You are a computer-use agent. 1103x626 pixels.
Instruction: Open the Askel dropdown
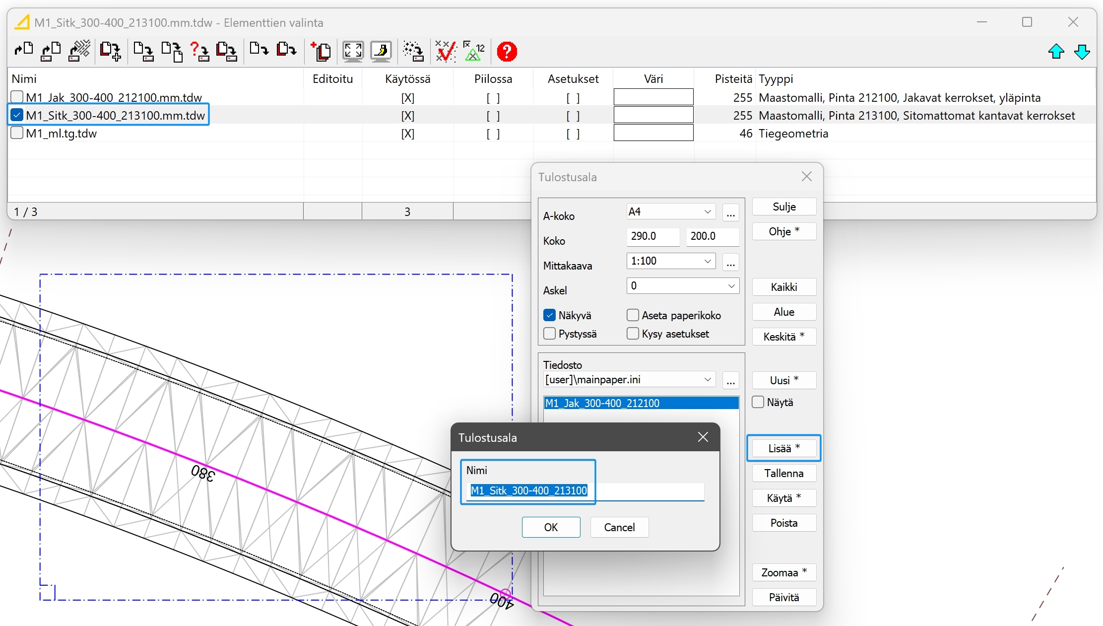[x=683, y=285]
